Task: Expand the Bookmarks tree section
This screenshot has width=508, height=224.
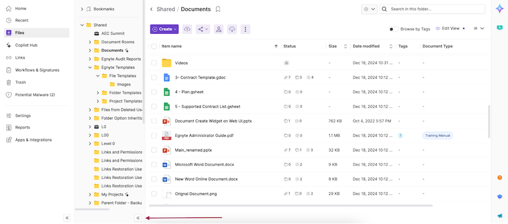Action: [82, 9]
